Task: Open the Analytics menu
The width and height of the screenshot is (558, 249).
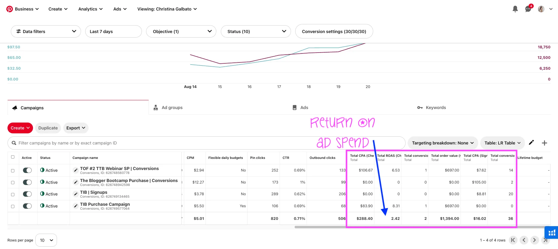Action: [90, 9]
